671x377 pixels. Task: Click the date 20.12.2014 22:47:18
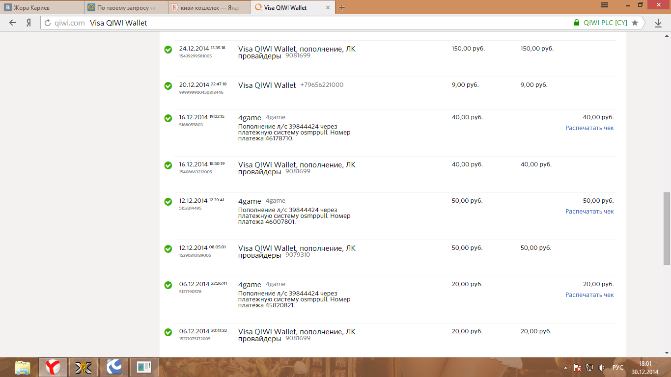(x=203, y=85)
